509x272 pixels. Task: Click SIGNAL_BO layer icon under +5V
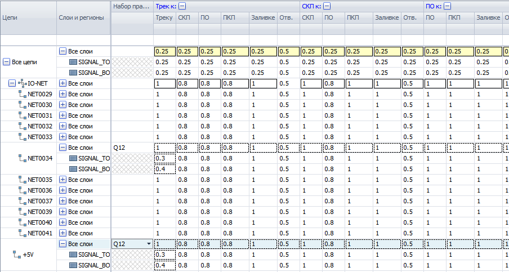pos(73,265)
